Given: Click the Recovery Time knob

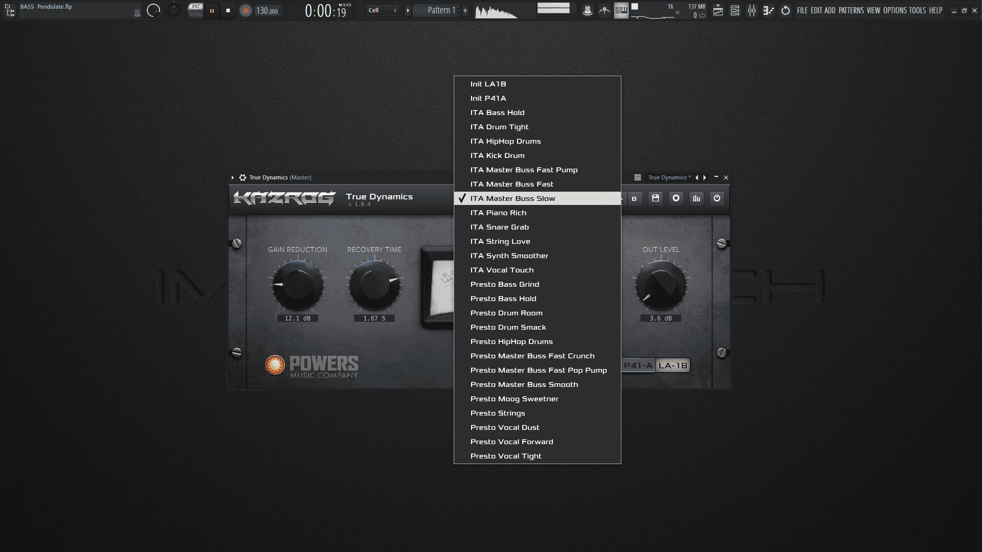Looking at the screenshot, I should (374, 285).
